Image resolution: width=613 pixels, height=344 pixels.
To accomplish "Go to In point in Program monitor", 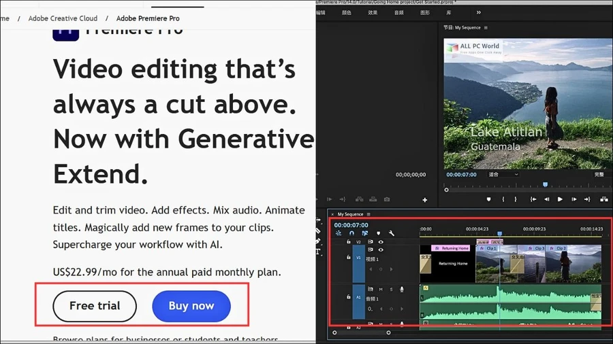I will pos(533,199).
